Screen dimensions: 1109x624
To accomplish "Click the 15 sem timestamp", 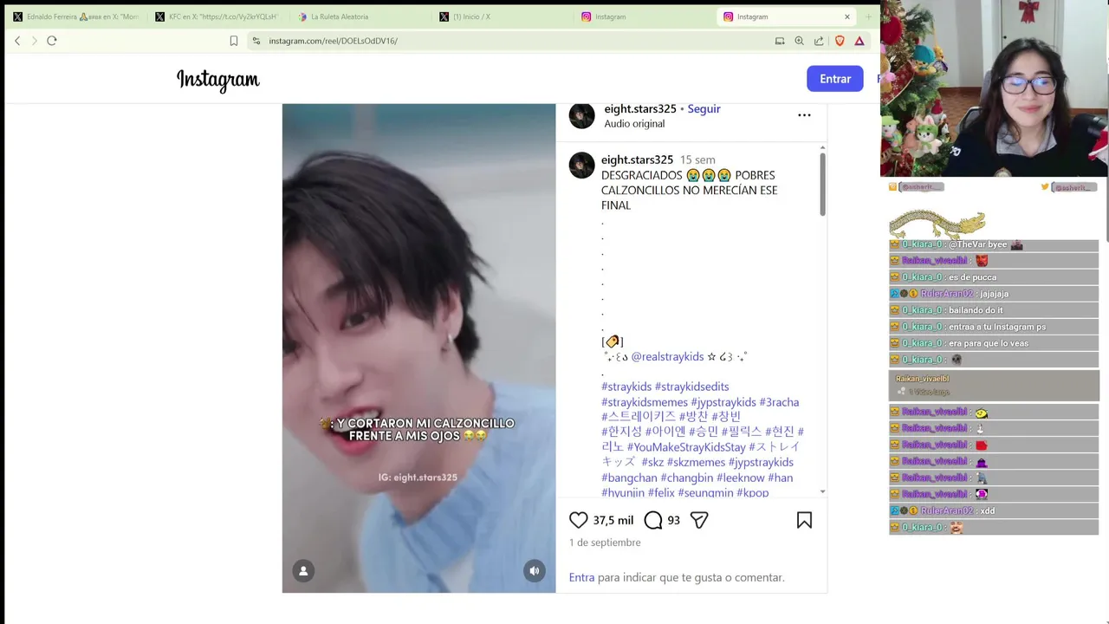I will point(697,160).
